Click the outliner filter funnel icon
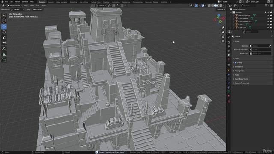Screen dimensions: 274x154 tap(266, 6)
